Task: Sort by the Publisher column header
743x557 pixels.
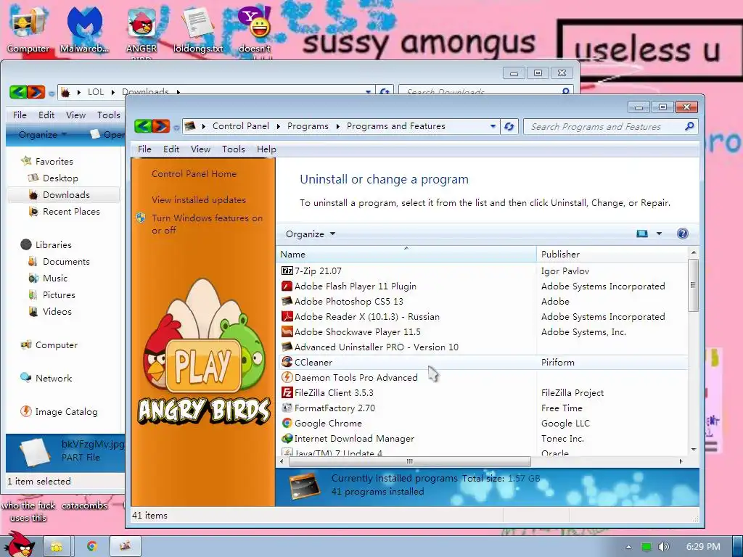Action: coord(612,255)
